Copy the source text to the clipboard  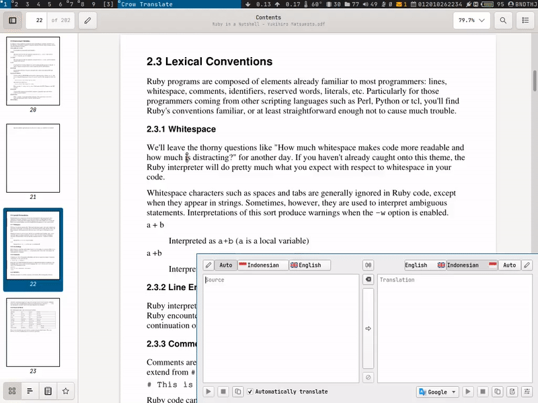(237, 392)
